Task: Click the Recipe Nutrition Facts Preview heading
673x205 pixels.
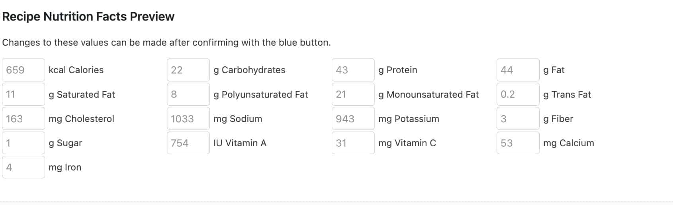Action: tap(88, 17)
